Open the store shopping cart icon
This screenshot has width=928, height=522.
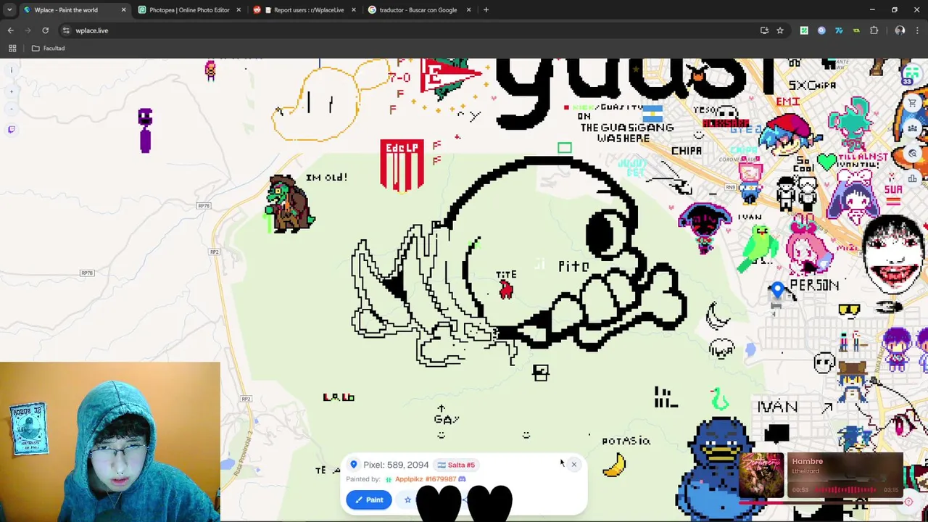[x=913, y=103]
